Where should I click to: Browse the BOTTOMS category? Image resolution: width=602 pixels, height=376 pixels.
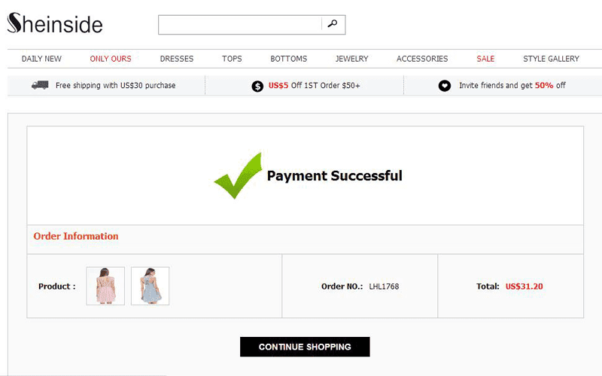pos(289,59)
